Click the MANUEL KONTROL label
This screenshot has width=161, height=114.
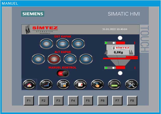tap(62, 68)
